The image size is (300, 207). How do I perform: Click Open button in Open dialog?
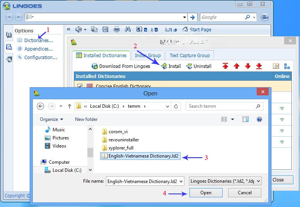click(206, 193)
